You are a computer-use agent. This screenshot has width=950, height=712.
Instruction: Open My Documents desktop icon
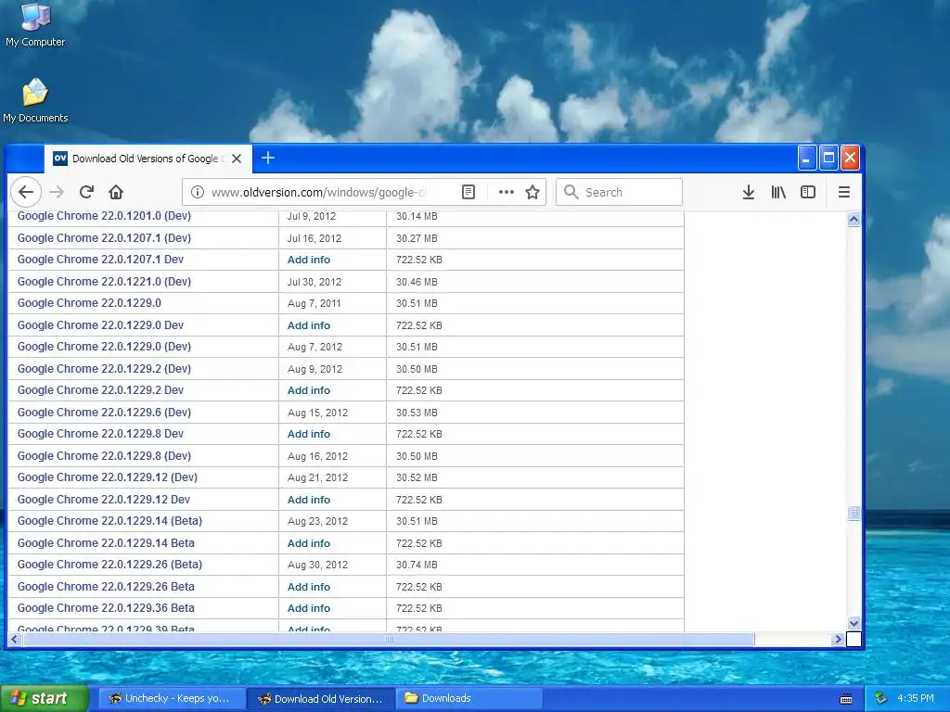point(35,101)
